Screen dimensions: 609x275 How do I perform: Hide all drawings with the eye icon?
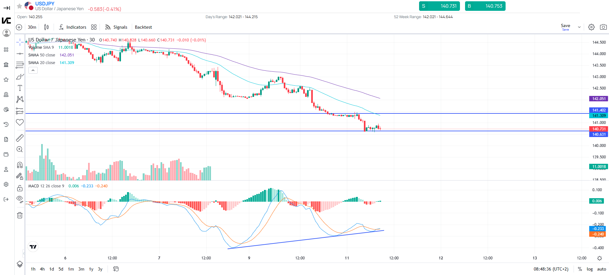pos(20,199)
